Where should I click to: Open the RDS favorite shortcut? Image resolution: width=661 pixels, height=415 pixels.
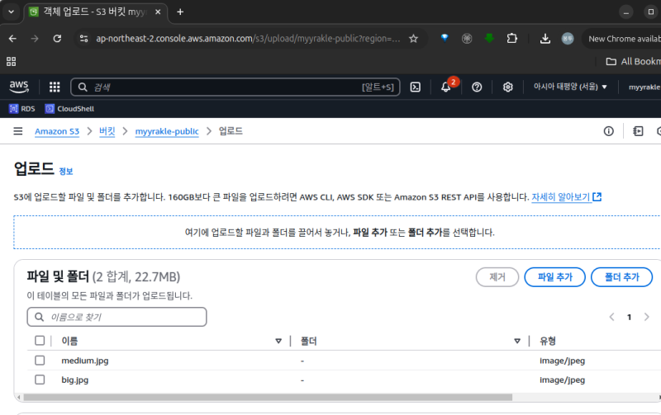[22, 109]
